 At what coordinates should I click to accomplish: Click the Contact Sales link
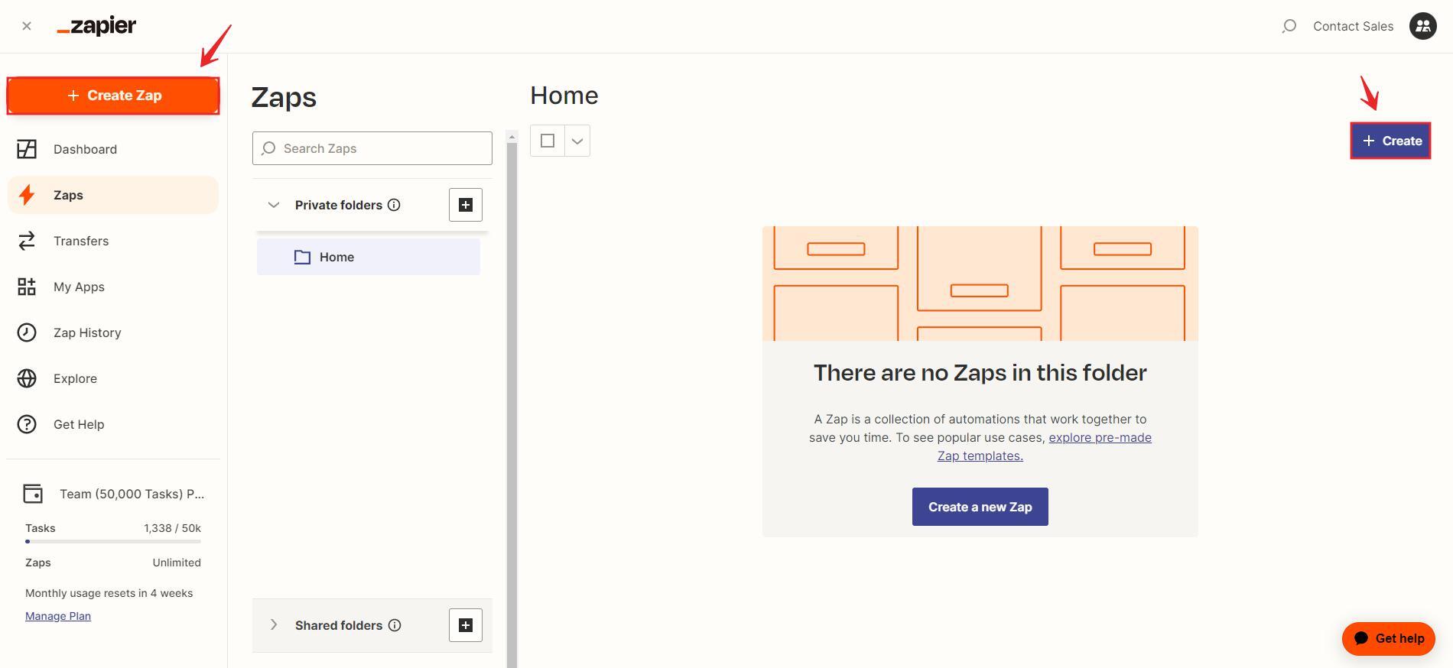coord(1353,26)
